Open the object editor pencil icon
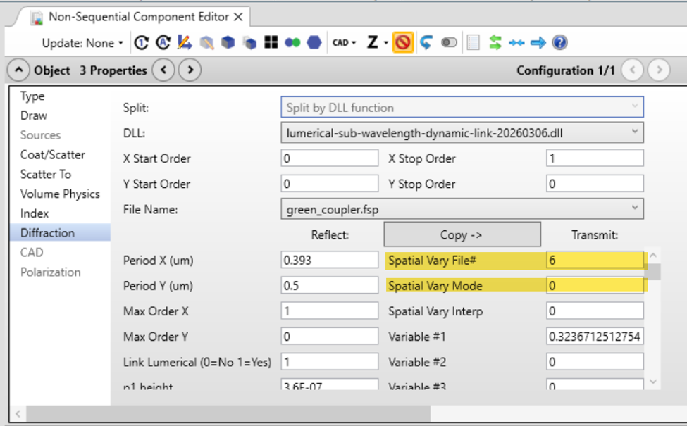Screen dimensions: 687x426 click(x=185, y=42)
